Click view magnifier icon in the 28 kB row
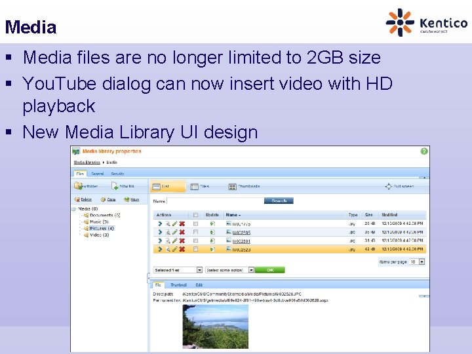Screen dimensions: 472x354 pos(168,224)
